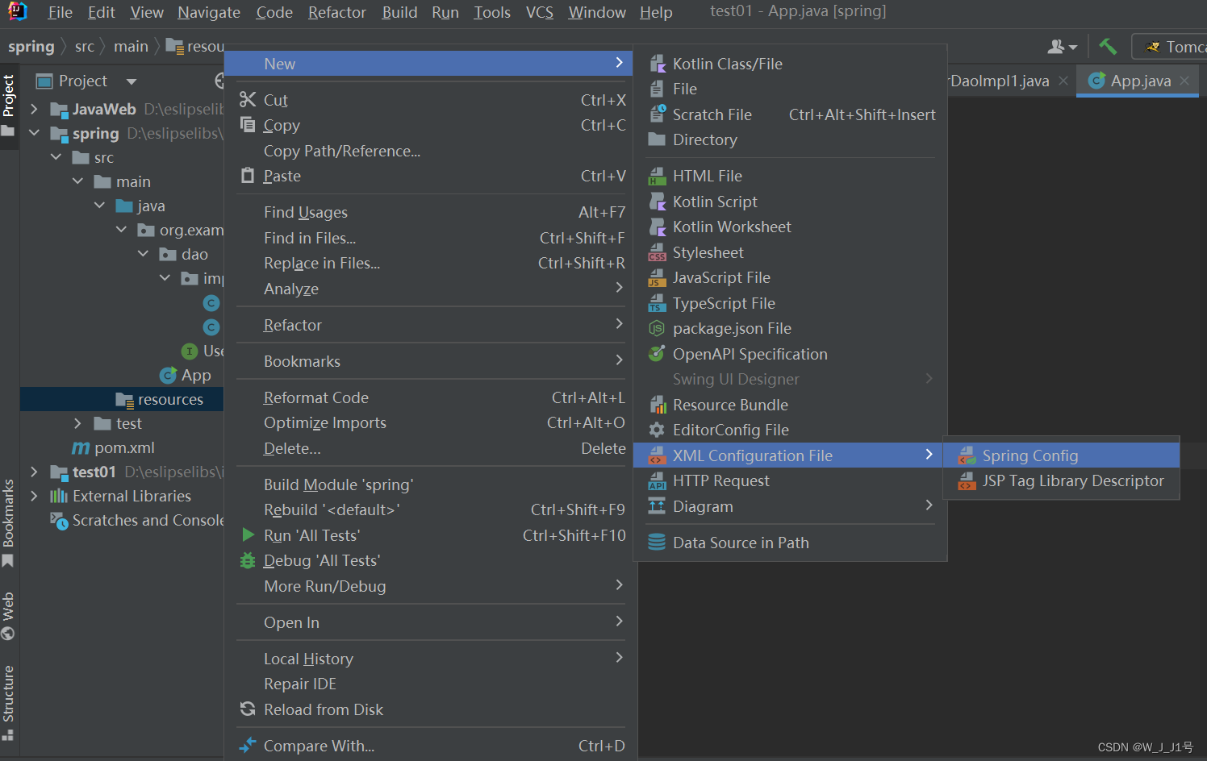Click the TypeScript File icon
The image size is (1207, 761).
click(x=658, y=303)
